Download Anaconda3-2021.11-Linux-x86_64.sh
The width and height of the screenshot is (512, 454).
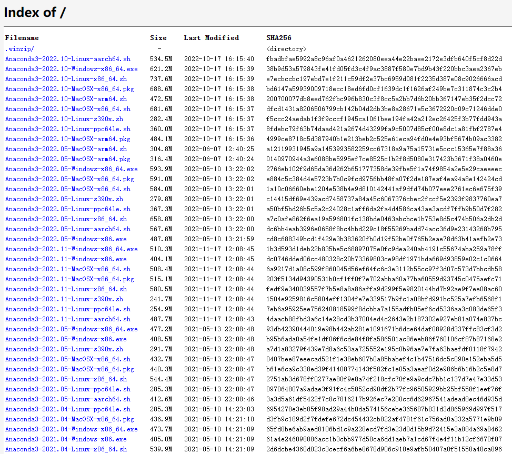(x=66, y=289)
